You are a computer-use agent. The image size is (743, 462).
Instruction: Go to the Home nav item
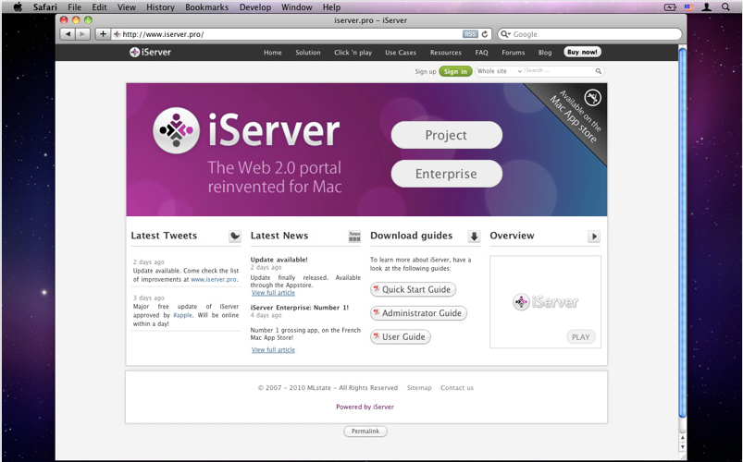click(x=272, y=53)
